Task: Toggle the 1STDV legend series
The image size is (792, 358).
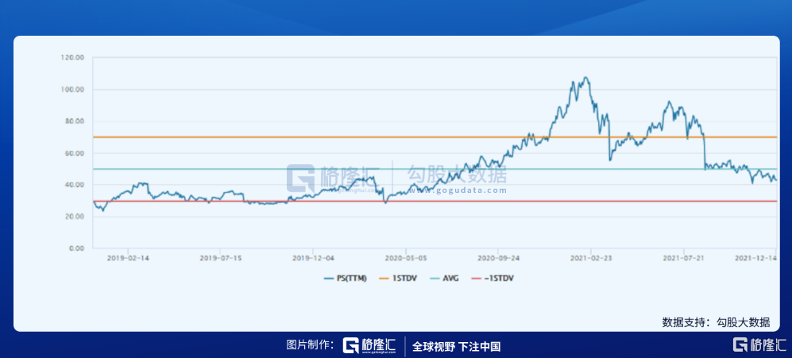Action: [405, 279]
